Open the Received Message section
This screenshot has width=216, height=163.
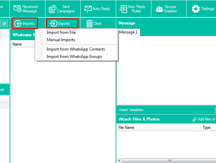(x=26, y=9)
